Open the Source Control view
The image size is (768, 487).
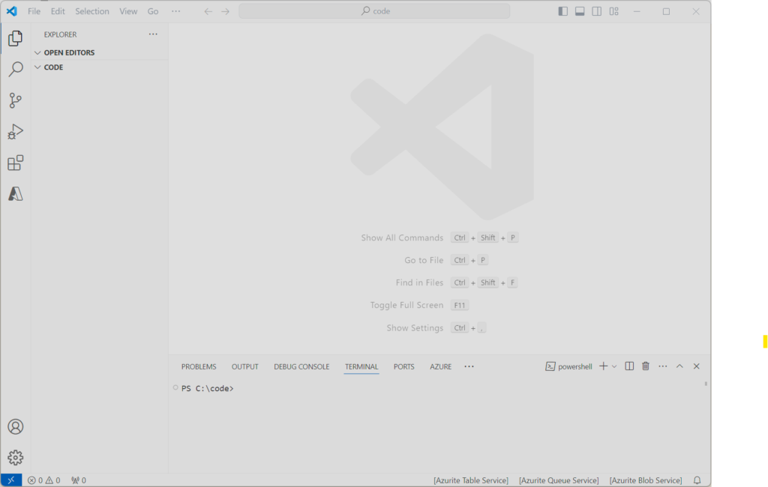tap(15, 100)
